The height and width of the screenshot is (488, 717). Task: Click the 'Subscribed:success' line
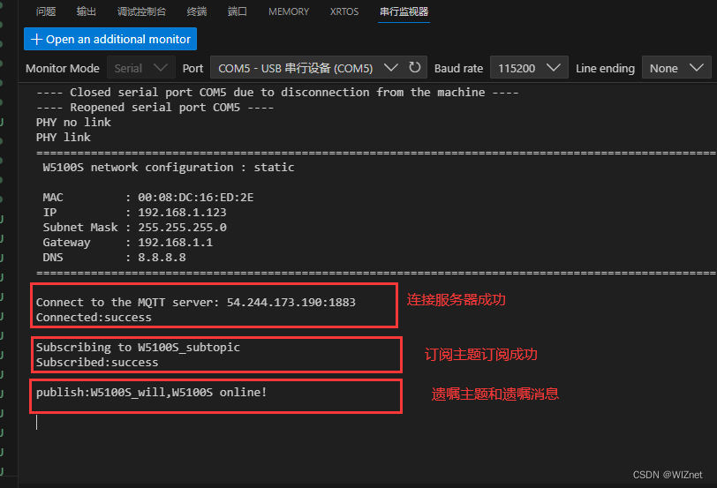coord(97,363)
